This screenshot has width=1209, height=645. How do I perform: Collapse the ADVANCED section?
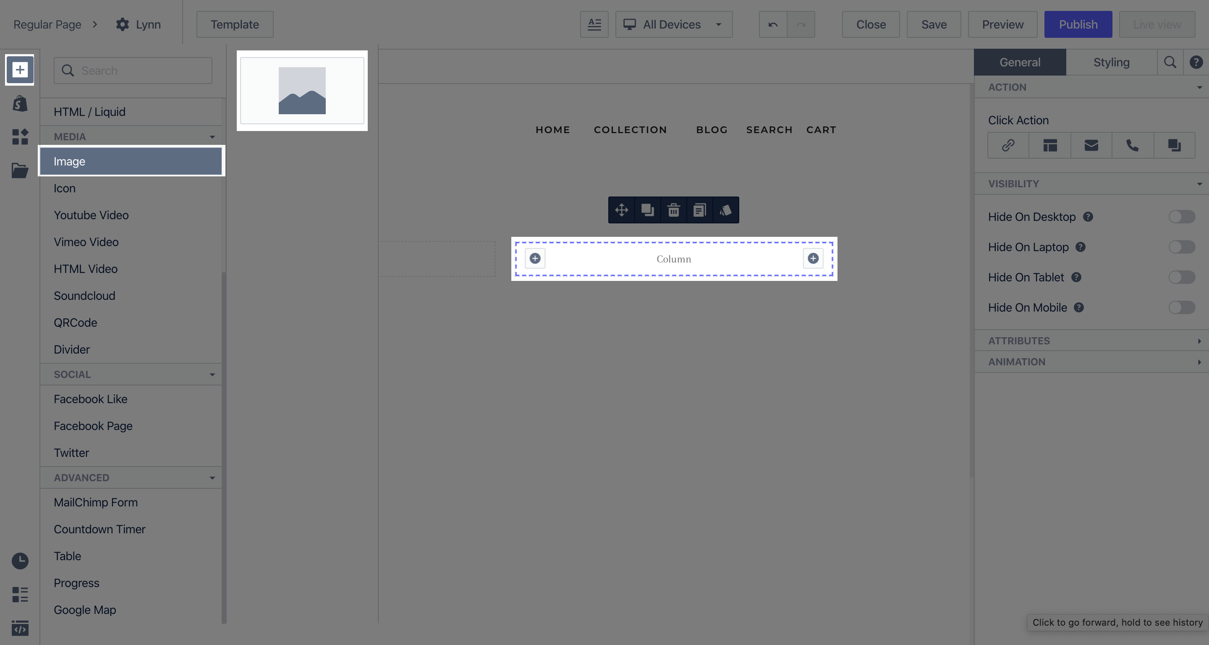click(x=131, y=477)
